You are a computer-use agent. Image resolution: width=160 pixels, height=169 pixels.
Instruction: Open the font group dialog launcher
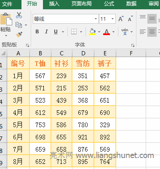click(133, 45)
